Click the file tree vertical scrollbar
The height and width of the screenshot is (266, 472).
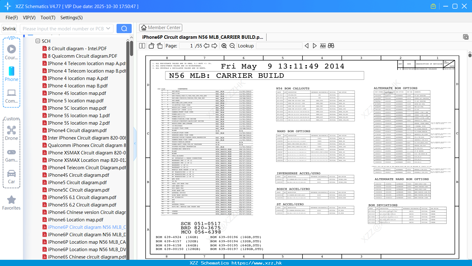pos(128,150)
